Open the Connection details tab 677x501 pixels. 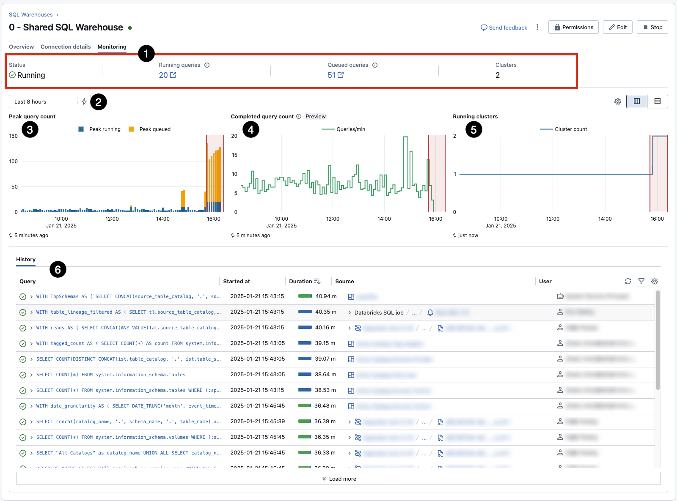[x=66, y=47]
